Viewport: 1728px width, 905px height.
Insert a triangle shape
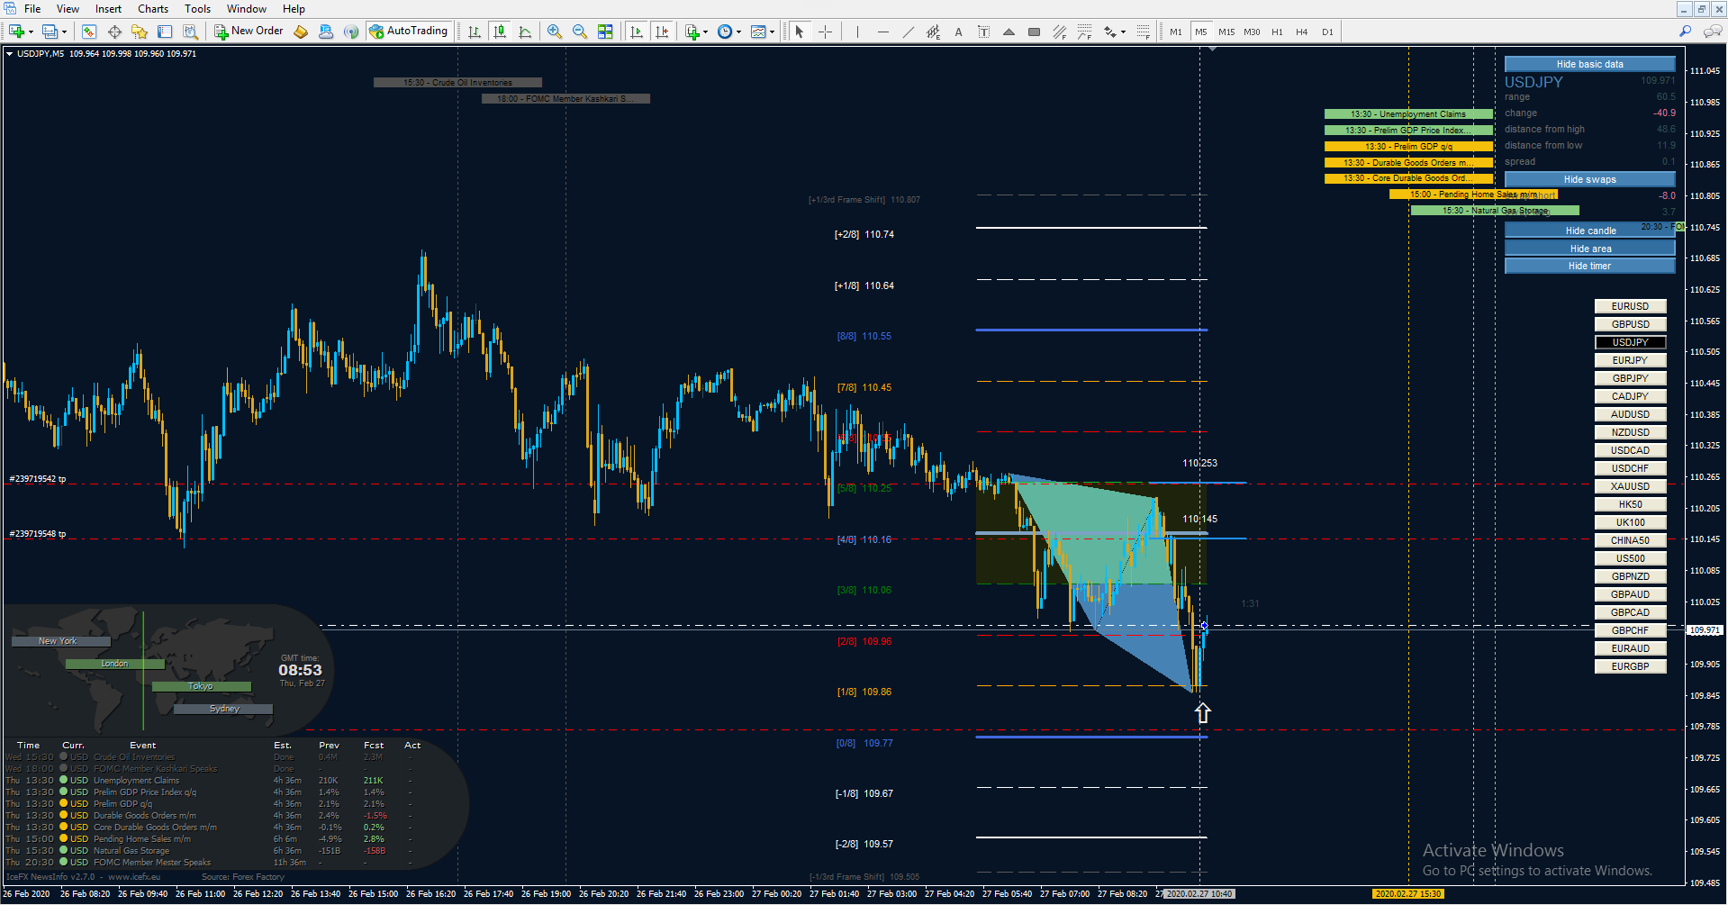[x=1009, y=32]
